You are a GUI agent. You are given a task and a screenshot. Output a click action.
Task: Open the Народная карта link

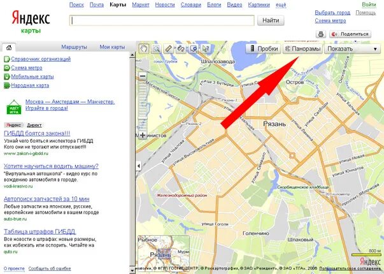(30, 85)
